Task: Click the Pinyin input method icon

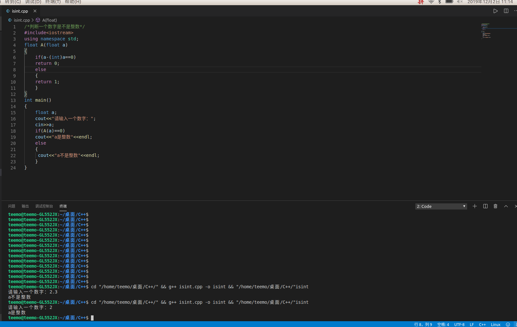Action: tap(421, 2)
